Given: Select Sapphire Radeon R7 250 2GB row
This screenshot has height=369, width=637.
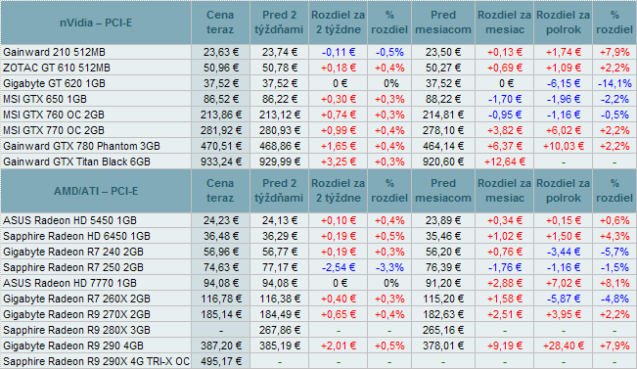Looking at the screenshot, I should [x=319, y=267].
